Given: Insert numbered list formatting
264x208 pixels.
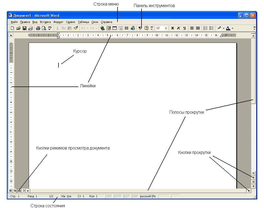Looking at the screenshot, I should (206, 28).
